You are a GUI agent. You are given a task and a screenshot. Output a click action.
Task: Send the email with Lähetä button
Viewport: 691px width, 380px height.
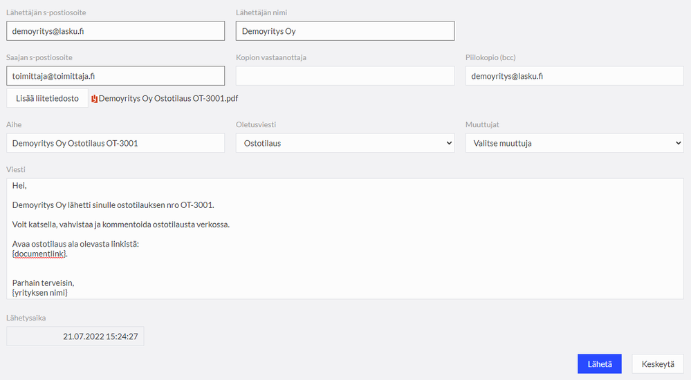[599, 363]
